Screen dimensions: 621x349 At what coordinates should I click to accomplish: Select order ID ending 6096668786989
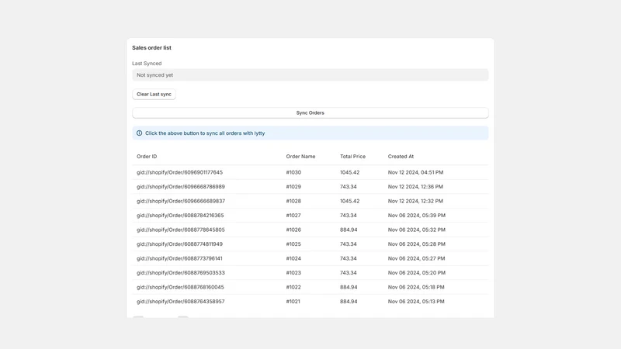click(181, 187)
